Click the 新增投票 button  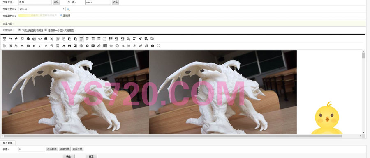click(x=65, y=149)
